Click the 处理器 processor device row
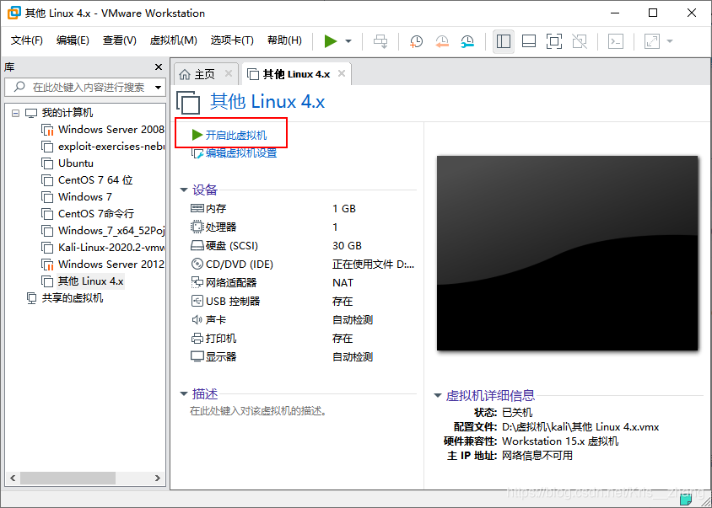The height and width of the screenshot is (508, 712). pyautogui.click(x=302, y=227)
